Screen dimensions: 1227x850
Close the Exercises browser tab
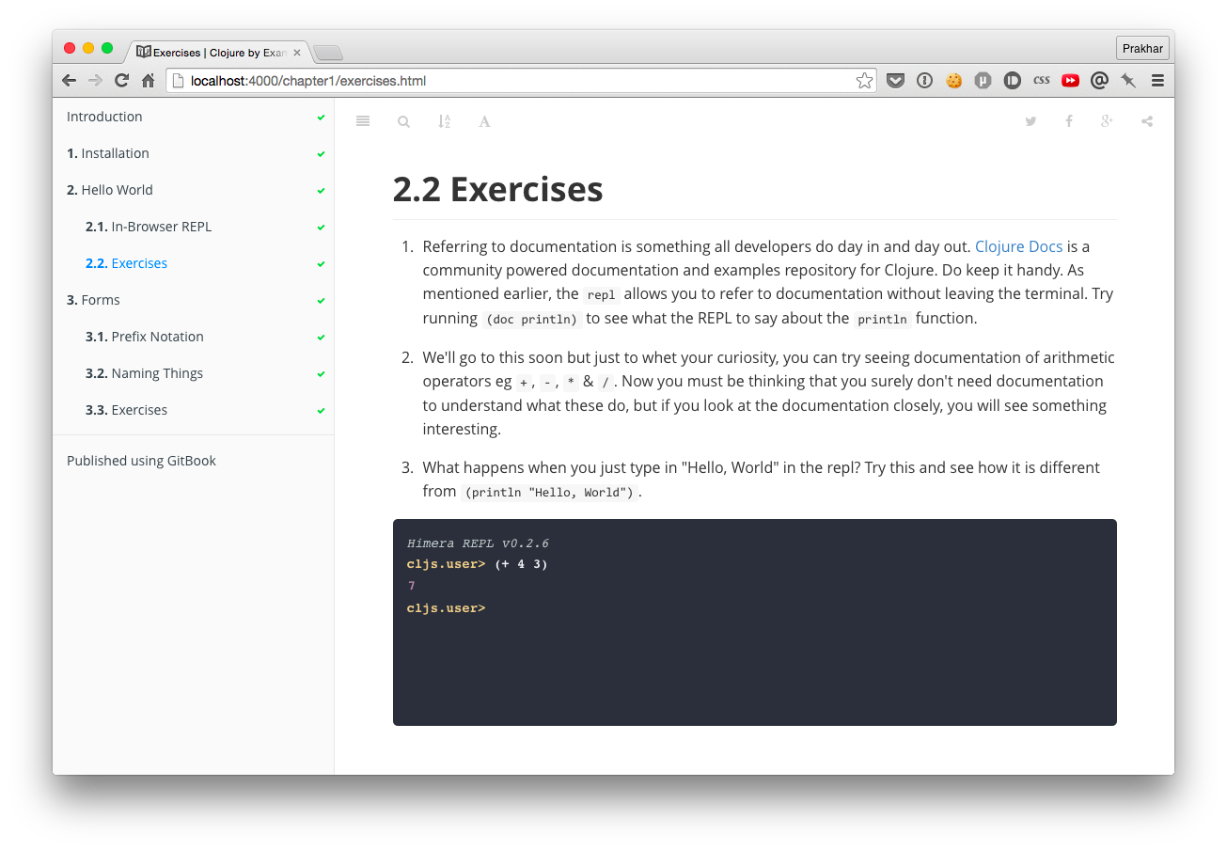(297, 53)
